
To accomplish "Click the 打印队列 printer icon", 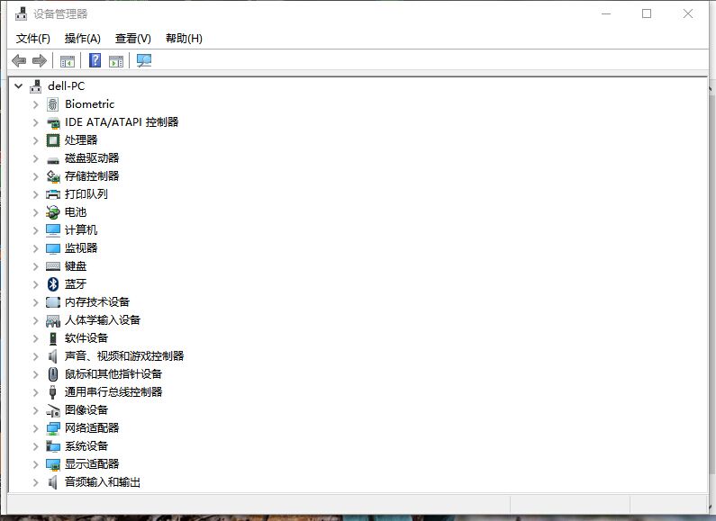I will coord(53,194).
